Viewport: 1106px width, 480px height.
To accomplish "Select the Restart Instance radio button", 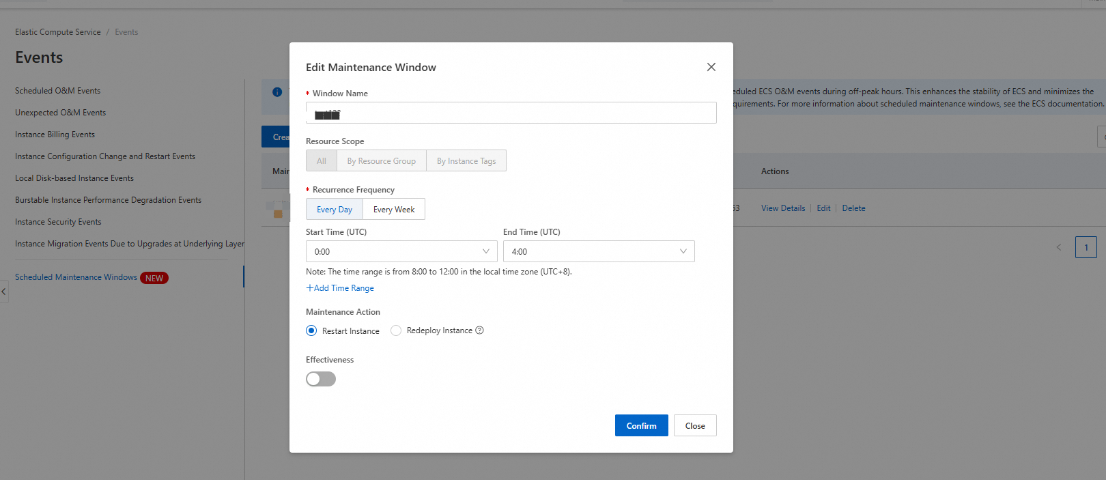I will coord(312,330).
